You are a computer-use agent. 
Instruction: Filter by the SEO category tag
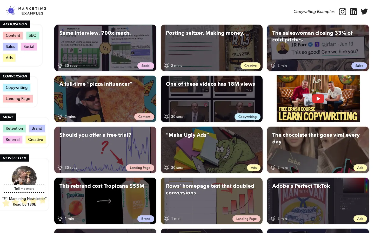click(32, 35)
